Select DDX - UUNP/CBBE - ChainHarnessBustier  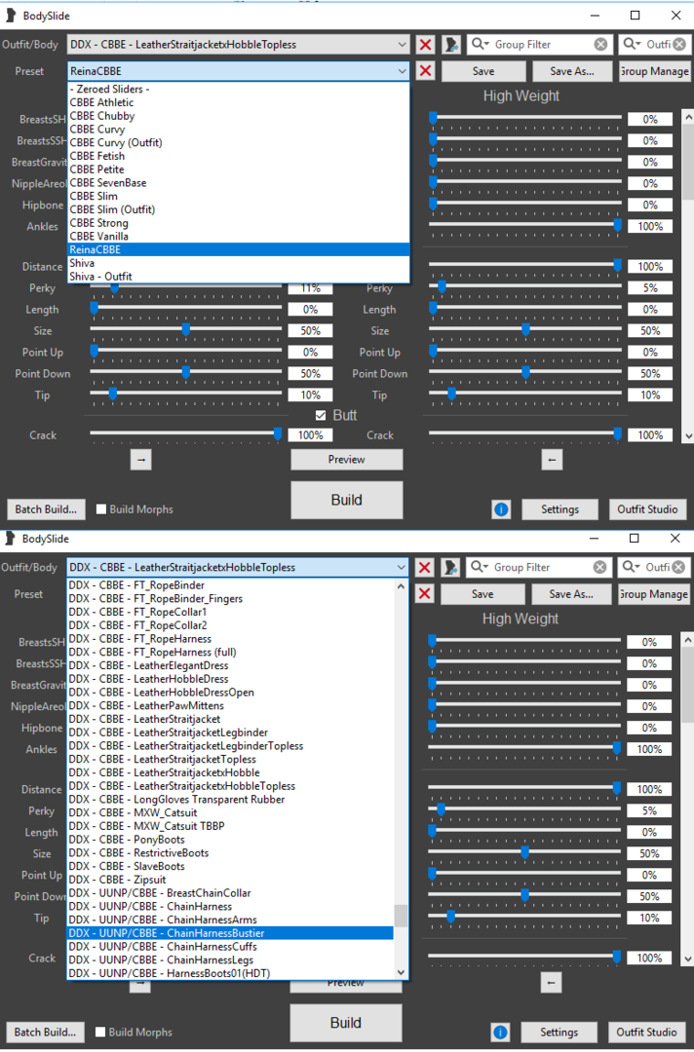coord(230,933)
